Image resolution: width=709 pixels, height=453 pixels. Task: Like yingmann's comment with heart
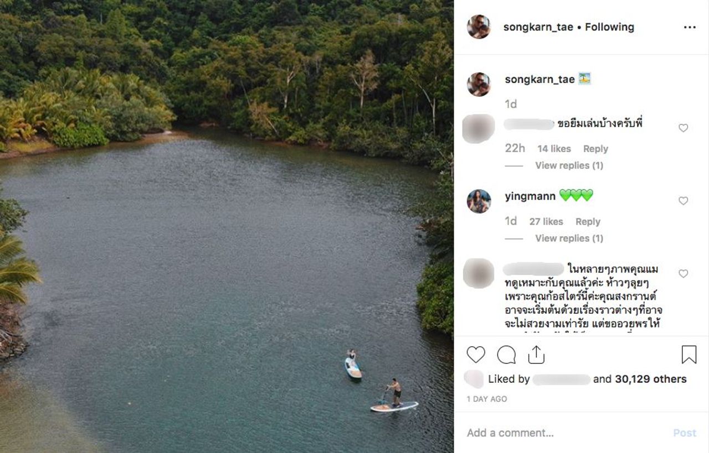coord(684,201)
